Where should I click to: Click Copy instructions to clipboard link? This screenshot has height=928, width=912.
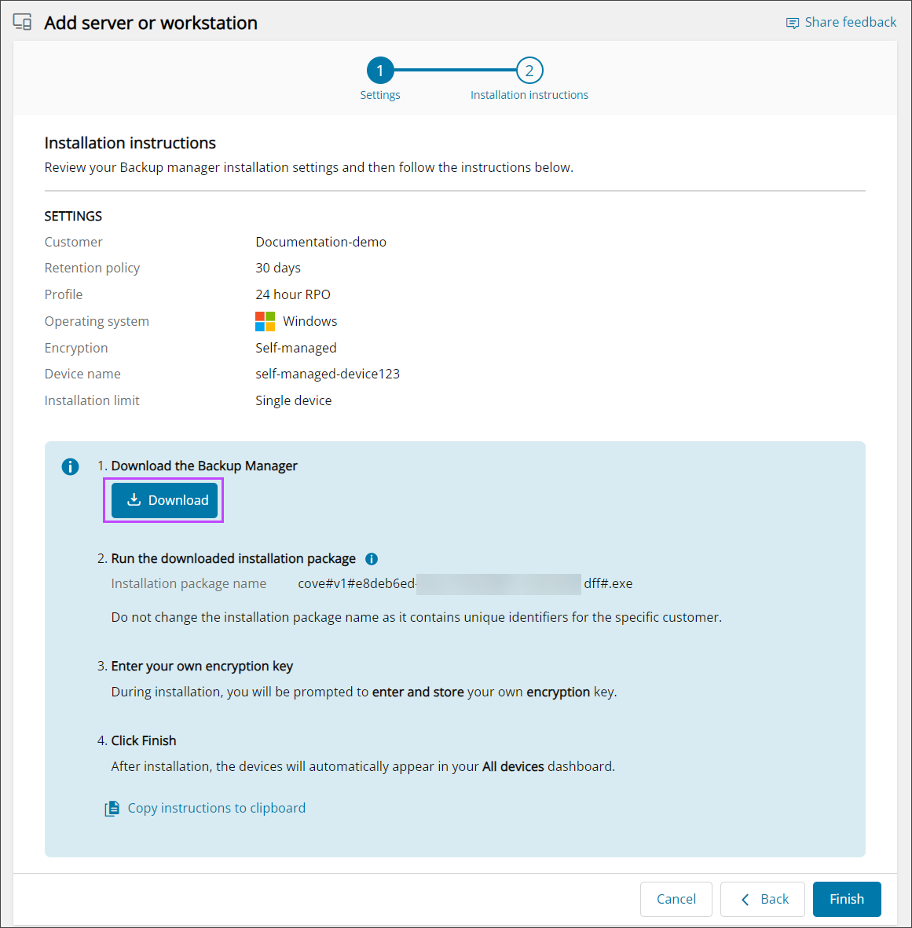[x=216, y=808]
